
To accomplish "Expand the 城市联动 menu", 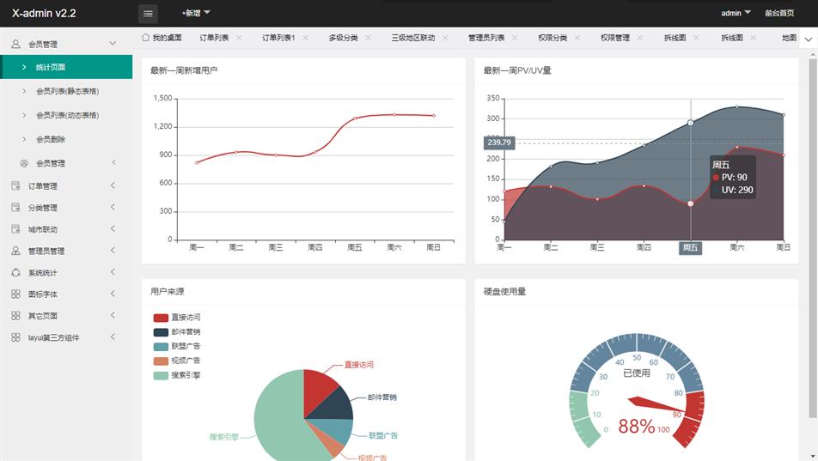I will [113, 229].
